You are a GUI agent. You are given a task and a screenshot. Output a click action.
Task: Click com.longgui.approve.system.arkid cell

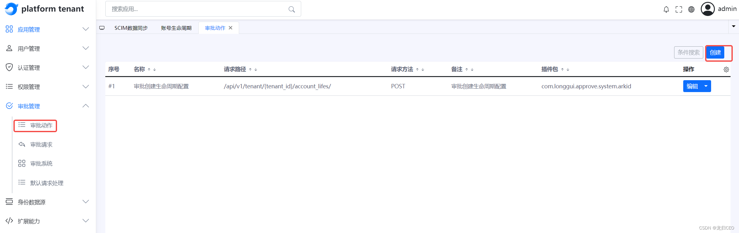click(586, 86)
